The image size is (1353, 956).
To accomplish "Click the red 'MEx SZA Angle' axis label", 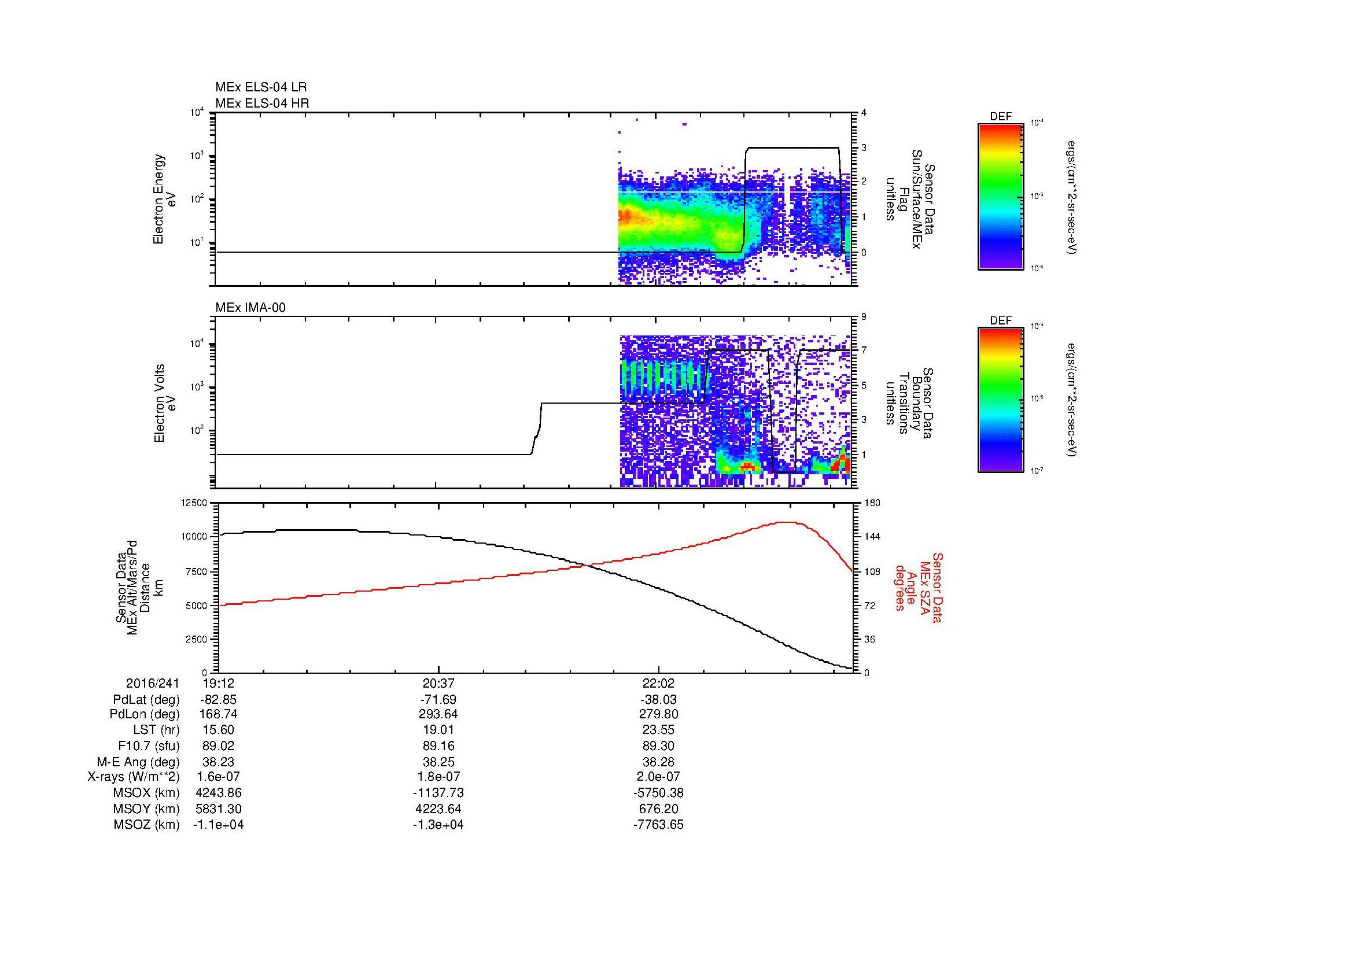I will (x=918, y=587).
